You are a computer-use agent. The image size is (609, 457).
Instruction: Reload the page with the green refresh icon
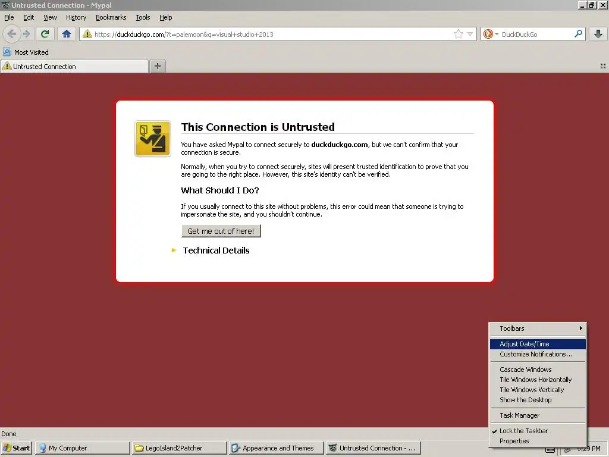coord(45,34)
